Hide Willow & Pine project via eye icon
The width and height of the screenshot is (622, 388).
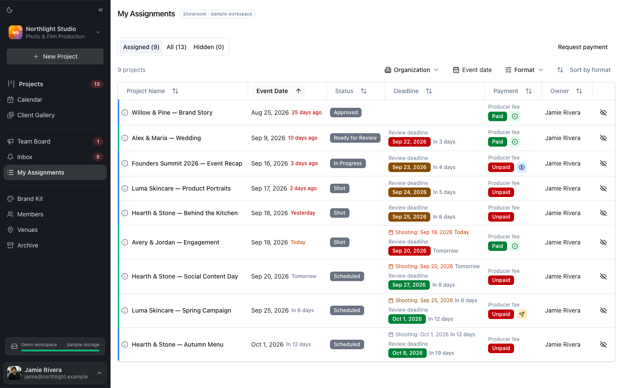(x=603, y=113)
